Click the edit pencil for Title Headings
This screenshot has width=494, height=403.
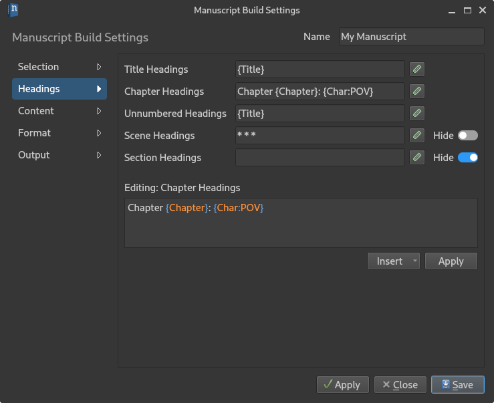click(x=417, y=69)
